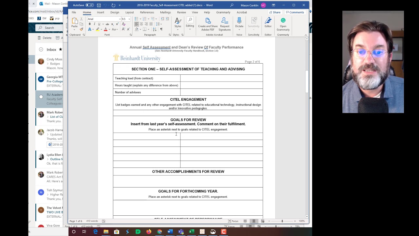Open the Customize Quick Access Toolbar dropdown
419x236 pixels.
pos(119,5)
